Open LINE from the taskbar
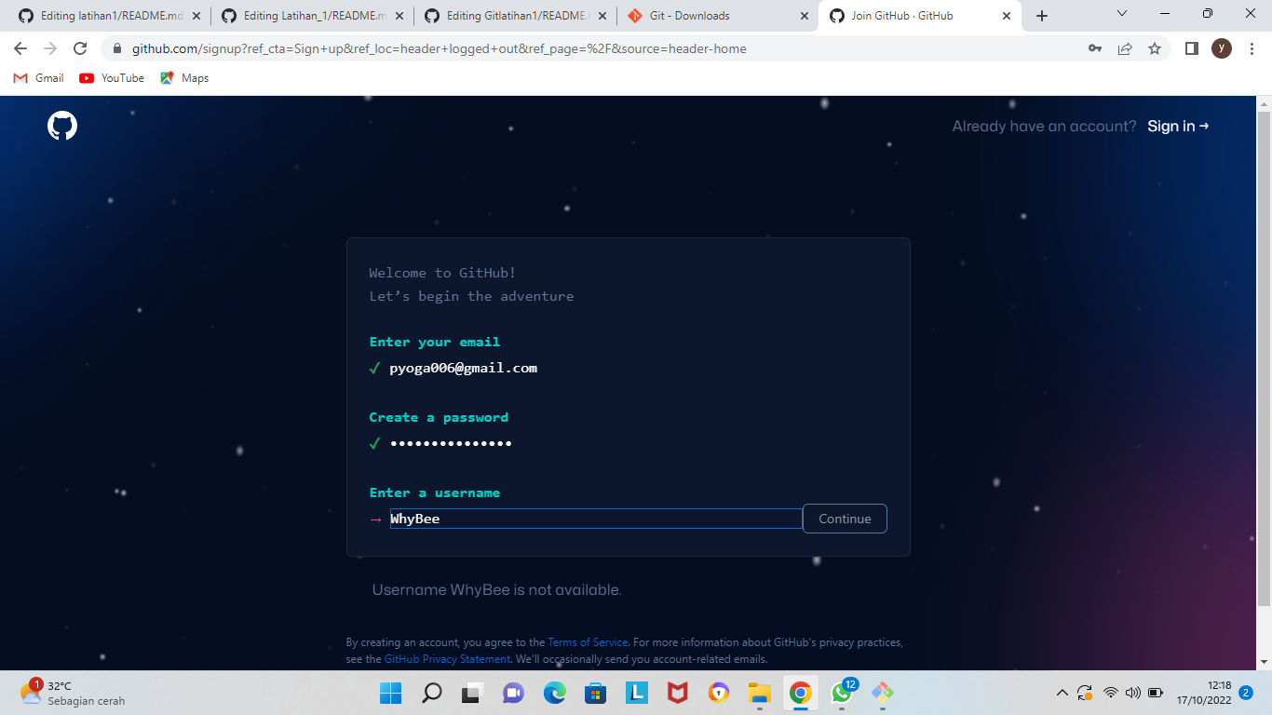This screenshot has width=1272, height=715. pyautogui.click(x=636, y=693)
